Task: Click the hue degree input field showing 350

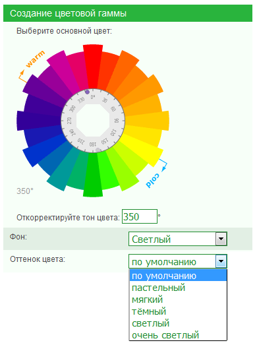Action: click(x=140, y=216)
